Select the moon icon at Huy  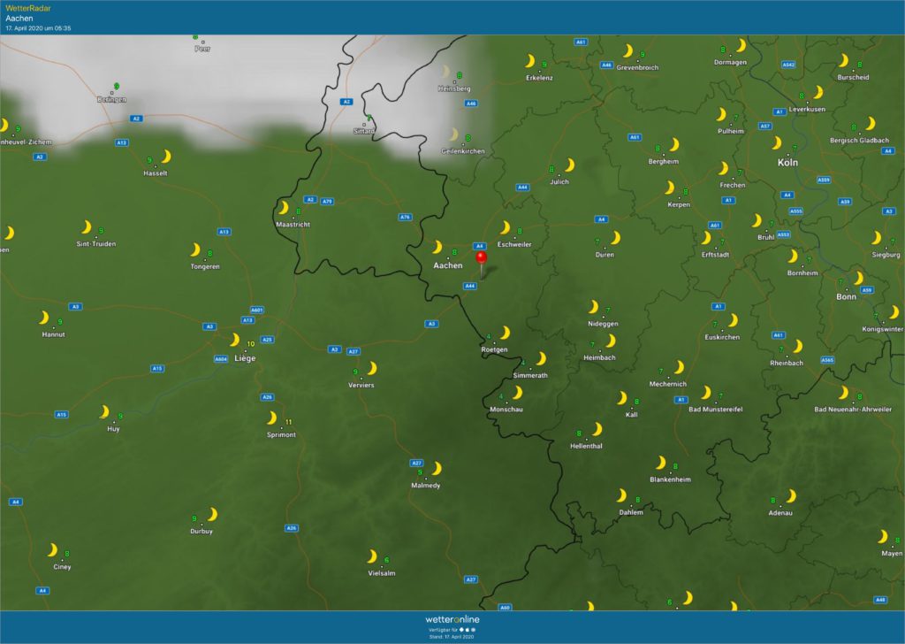click(x=104, y=412)
